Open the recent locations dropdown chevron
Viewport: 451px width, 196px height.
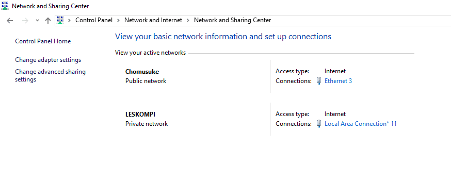pos(37,21)
